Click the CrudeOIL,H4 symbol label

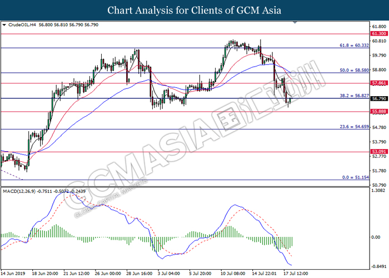pos(20,25)
